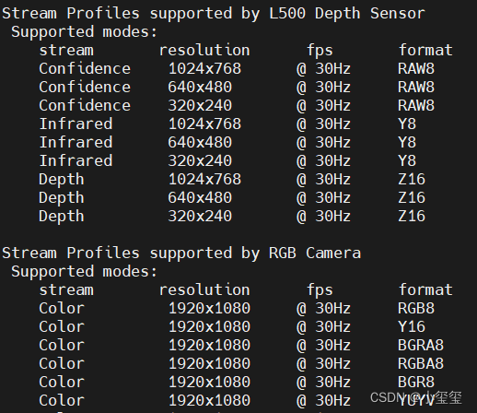Click 320x240 resolution in Infrared row
The width and height of the screenshot is (477, 413).
pyautogui.click(x=200, y=160)
